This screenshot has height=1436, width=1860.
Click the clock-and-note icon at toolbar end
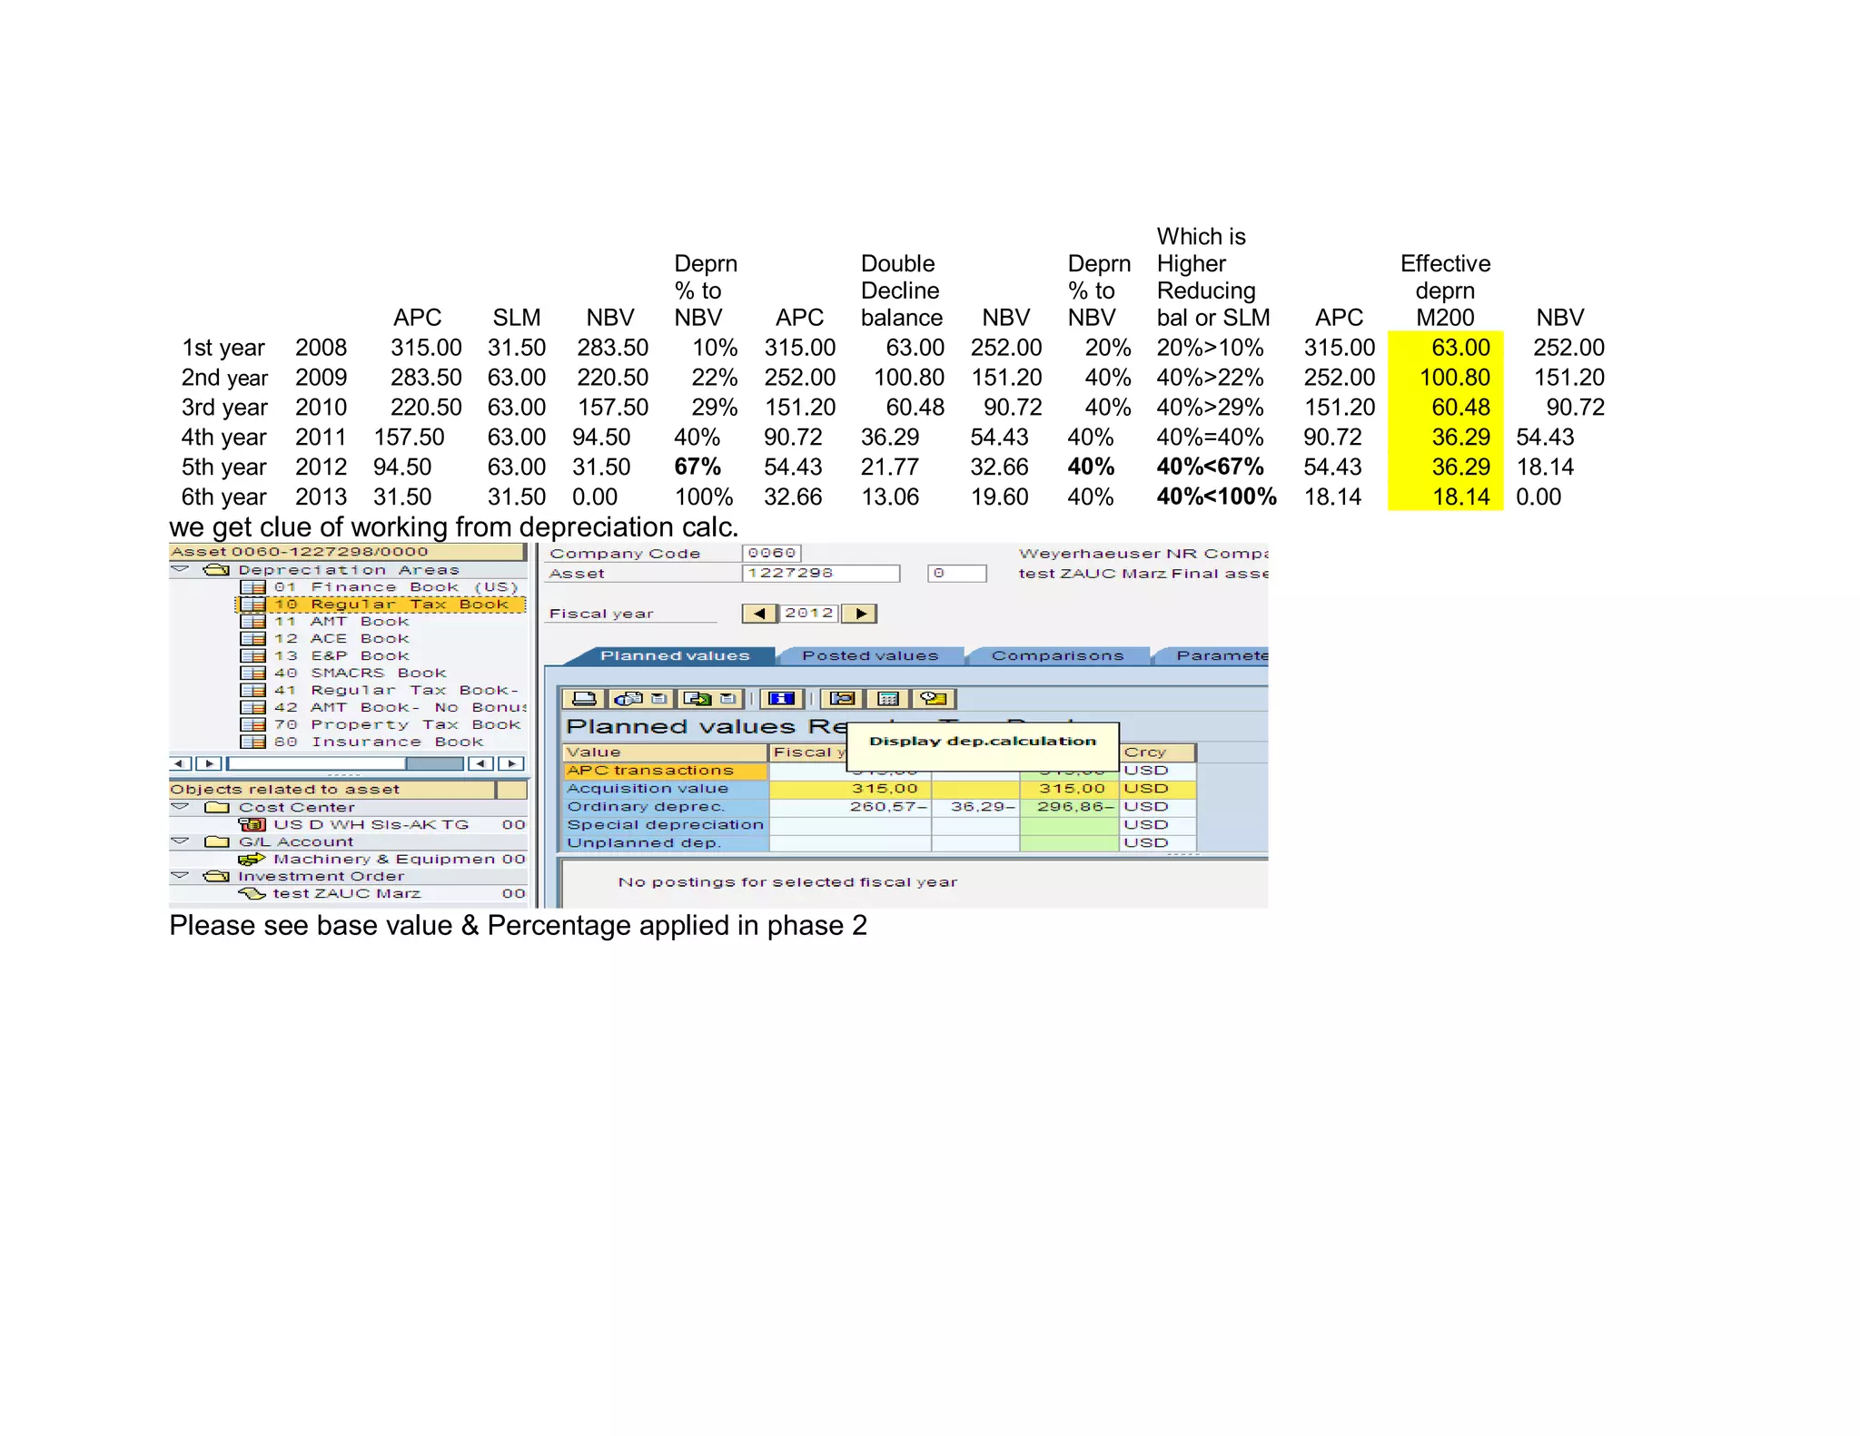click(934, 698)
